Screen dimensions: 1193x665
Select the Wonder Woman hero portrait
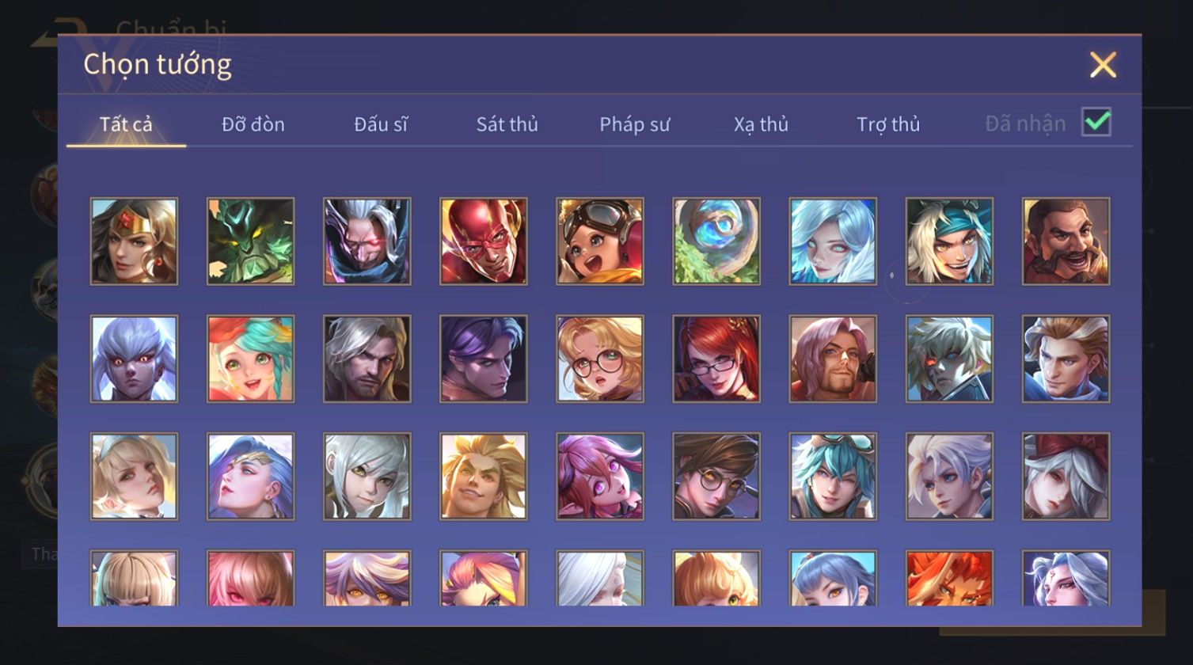click(134, 241)
